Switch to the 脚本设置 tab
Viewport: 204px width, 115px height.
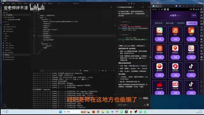tap(170, 23)
